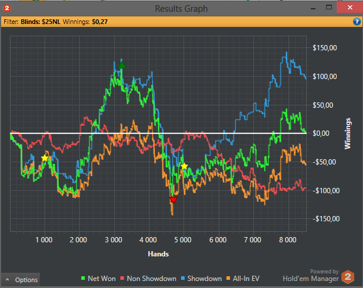Click the $0,00 axis label
The height and width of the screenshot is (288, 363).
point(321,133)
